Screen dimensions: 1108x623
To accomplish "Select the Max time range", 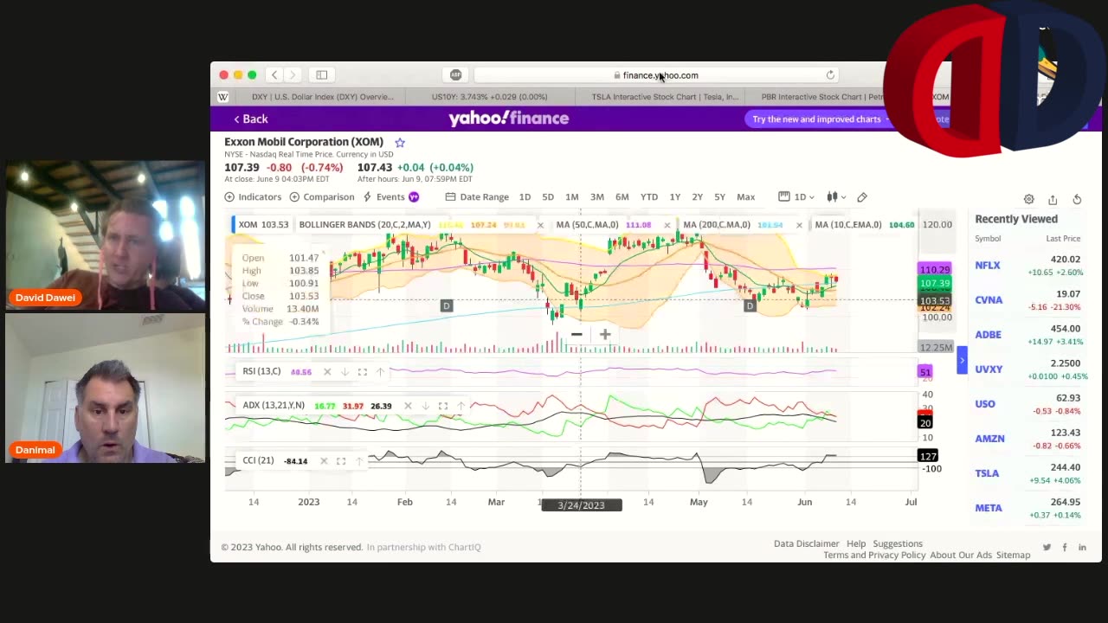I will [x=745, y=197].
